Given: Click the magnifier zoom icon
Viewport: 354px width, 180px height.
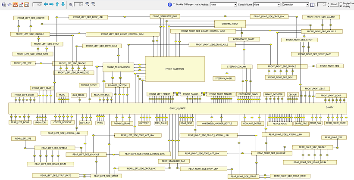Looking at the screenshot, I should (x=71, y=4).
